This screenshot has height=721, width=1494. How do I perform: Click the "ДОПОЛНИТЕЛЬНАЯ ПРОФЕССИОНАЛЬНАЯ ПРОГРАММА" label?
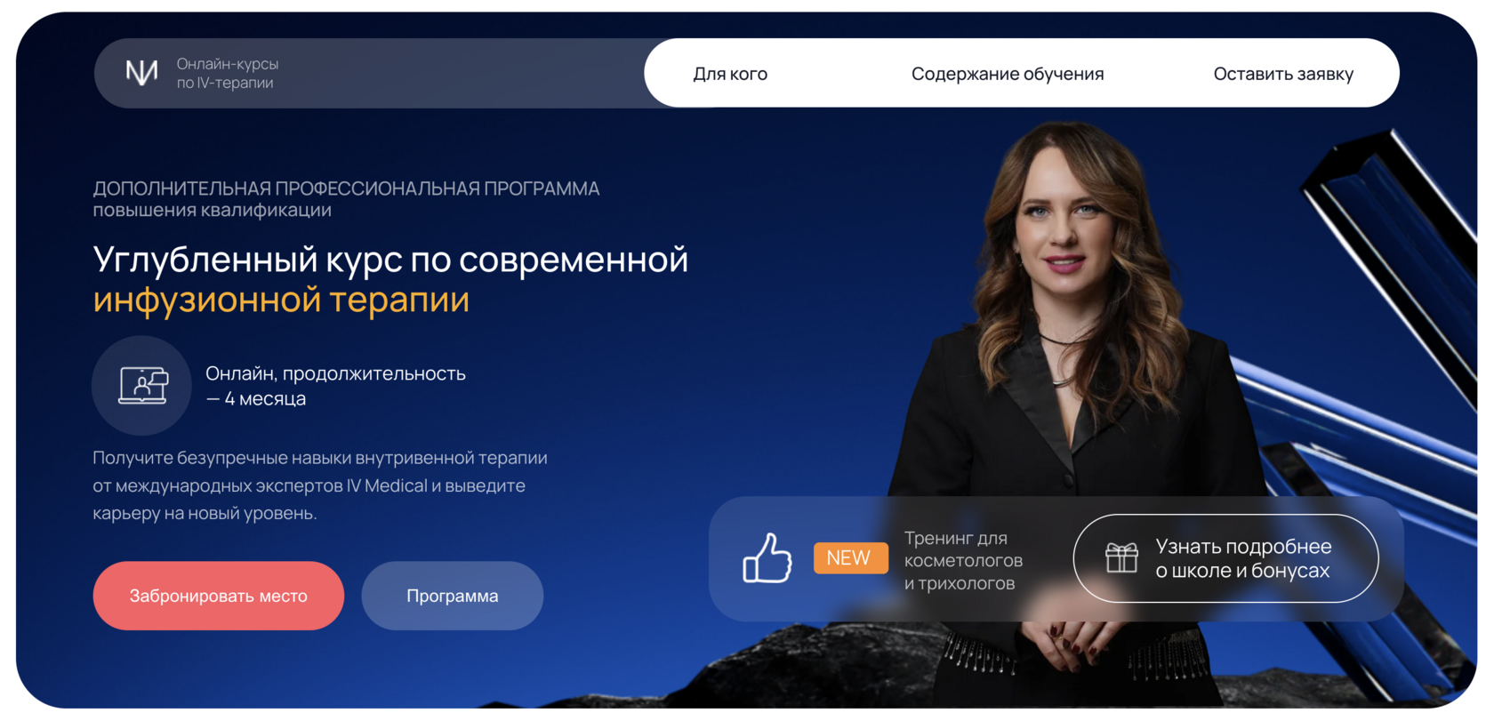346,188
